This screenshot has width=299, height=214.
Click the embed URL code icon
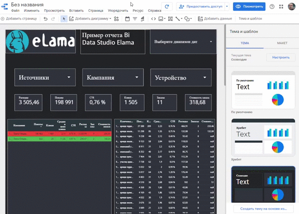click(x=153, y=19)
